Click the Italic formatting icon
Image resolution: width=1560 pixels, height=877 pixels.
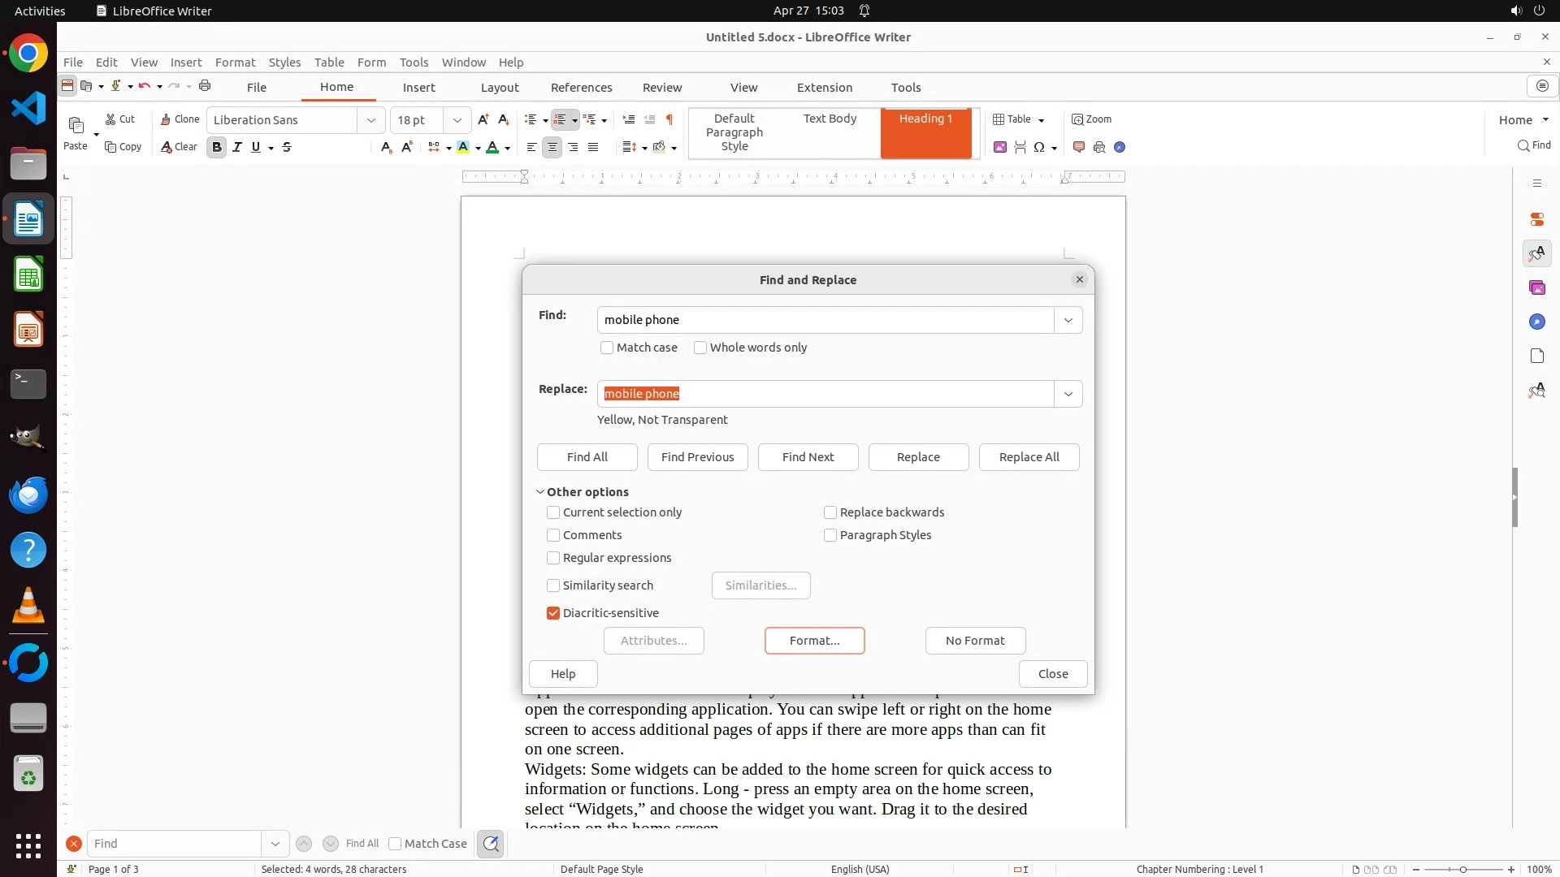point(236,147)
